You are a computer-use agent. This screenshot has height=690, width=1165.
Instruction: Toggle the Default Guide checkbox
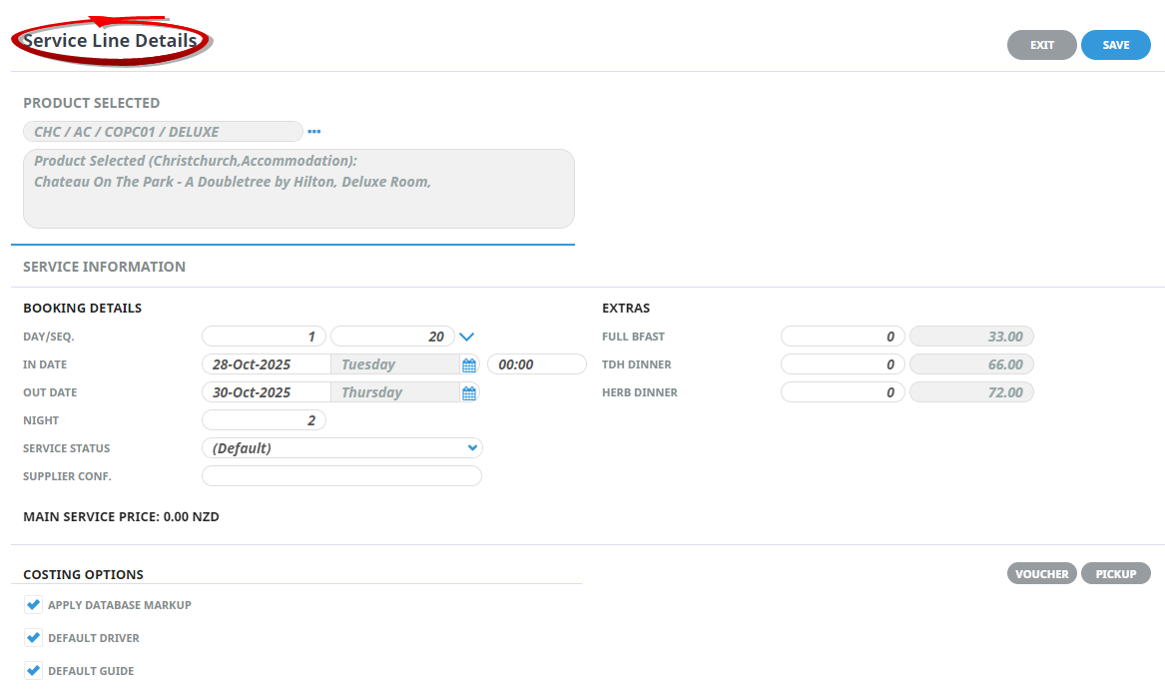pyautogui.click(x=34, y=671)
